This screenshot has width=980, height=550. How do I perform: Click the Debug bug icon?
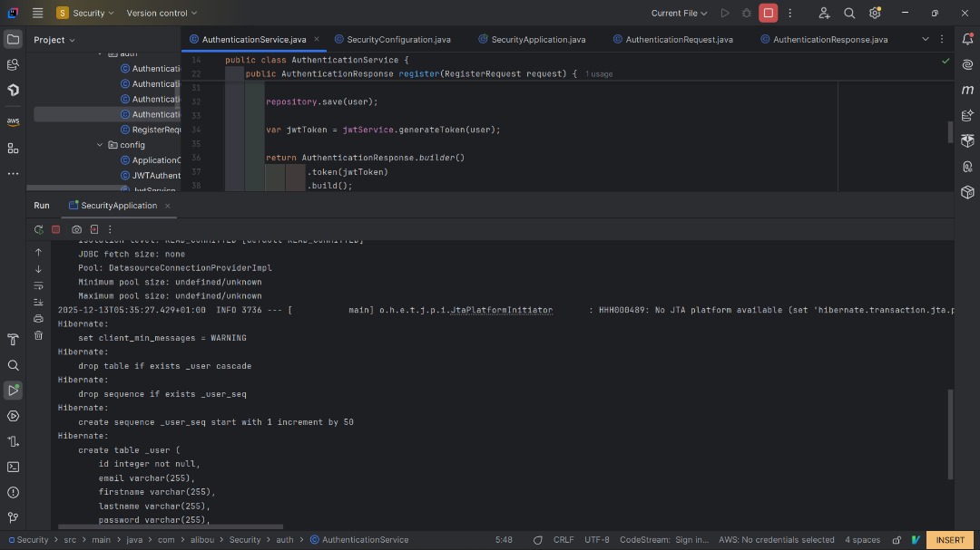(x=746, y=13)
